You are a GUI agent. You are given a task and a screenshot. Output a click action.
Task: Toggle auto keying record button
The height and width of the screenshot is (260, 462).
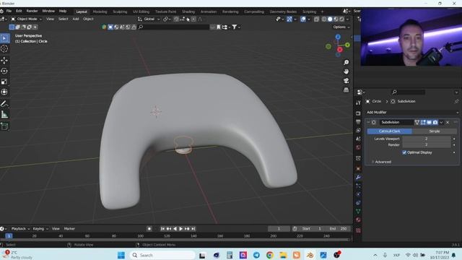(x=149, y=229)
